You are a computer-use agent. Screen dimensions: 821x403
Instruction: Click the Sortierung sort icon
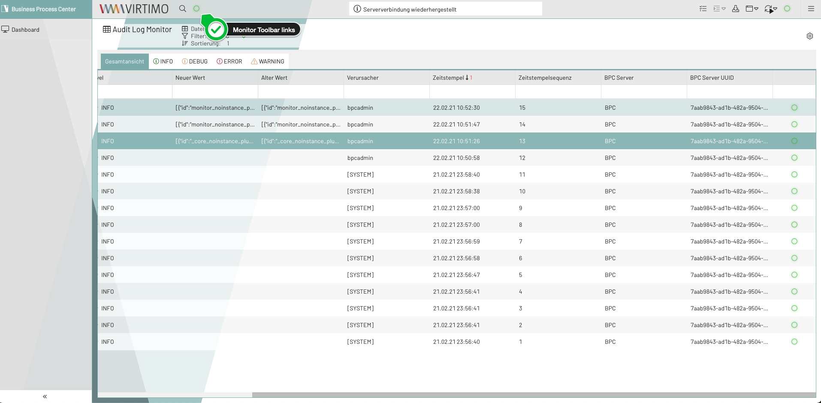pyautogui.click(x=185, y=43)
